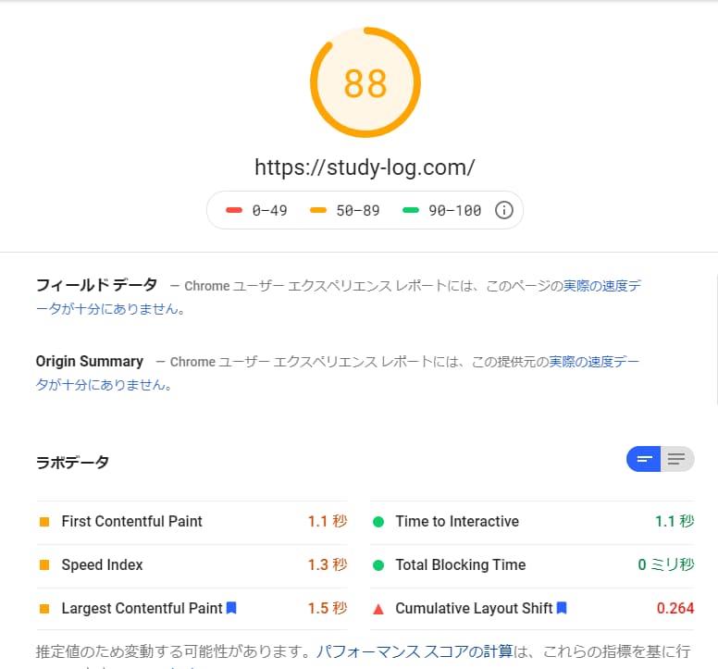Click the bookmark icon beside Largest Contentful Paint
This screenshot has width=718, height=669.
coord(231,608)
